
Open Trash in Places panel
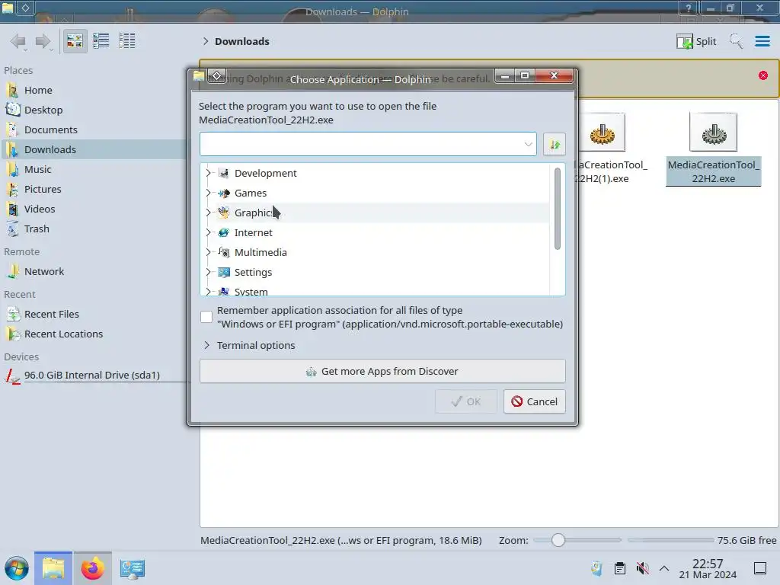(x=37, y=229)
